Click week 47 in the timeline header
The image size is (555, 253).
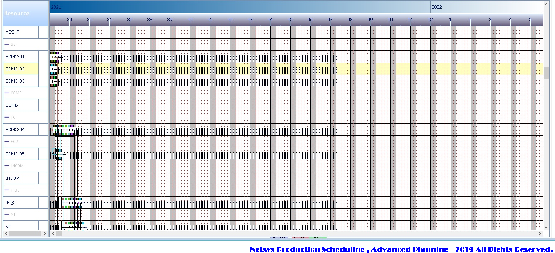tap(330, 20)
